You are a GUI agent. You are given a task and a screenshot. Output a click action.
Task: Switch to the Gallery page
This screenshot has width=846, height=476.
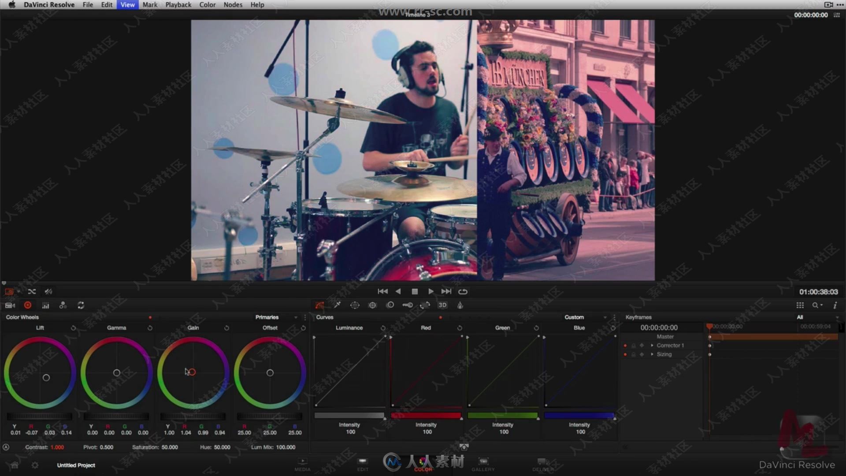point(483,465)
